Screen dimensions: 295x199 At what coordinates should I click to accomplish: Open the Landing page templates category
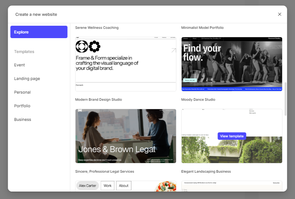(x=27, y=78)
